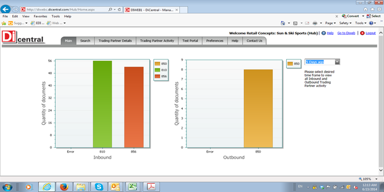The width and height of the screenshot is (384, 192).
Task: Launch Firefox from the taskbar
Action: click(x=64, y=187)
